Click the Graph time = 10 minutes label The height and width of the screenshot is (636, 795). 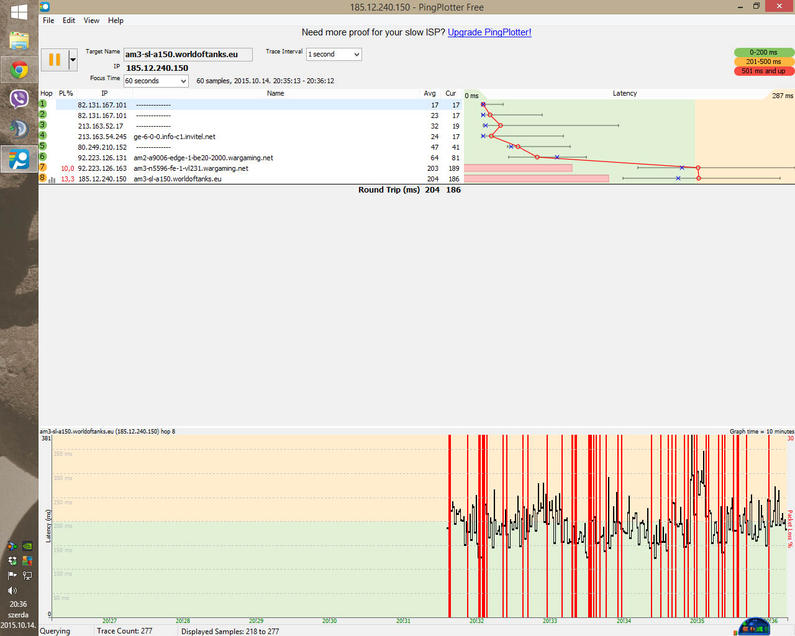pos(761,431)
